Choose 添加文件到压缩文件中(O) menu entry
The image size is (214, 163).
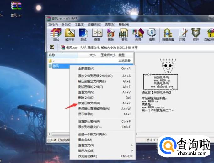tap(103, 76)
